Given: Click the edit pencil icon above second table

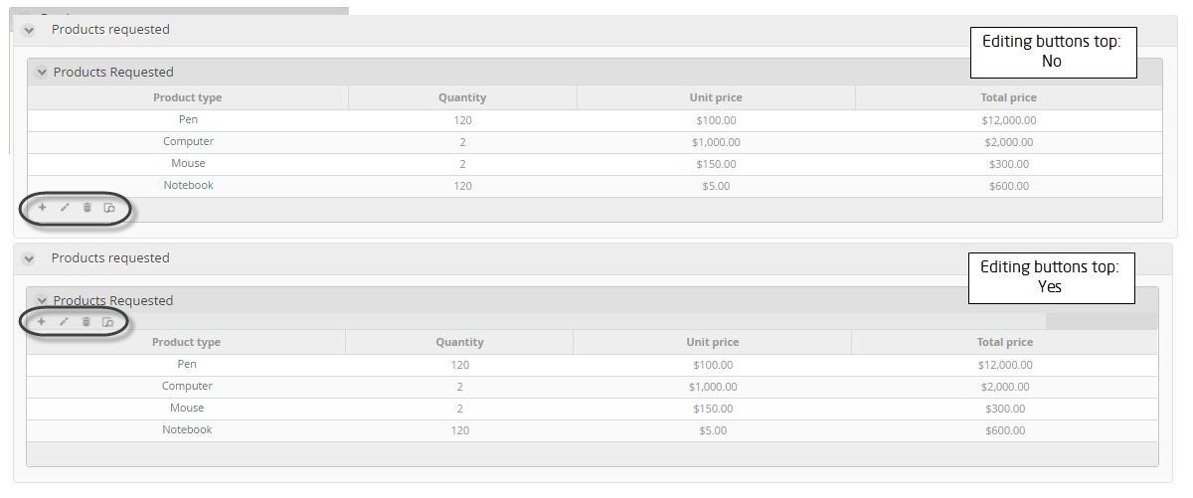Looking at the screenshot, I should pyautogui.click(x=64, y=321).
